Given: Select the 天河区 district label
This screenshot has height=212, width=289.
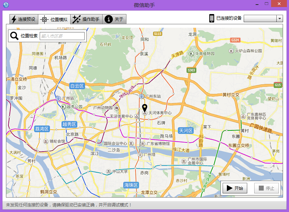Looking at the screenshot, I should click(186, 131).
